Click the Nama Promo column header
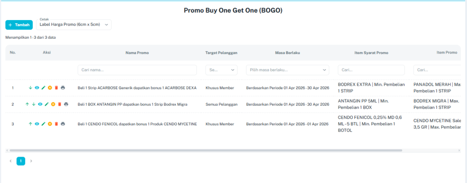The width and height of the screenshot is (467, 183). 137,53
